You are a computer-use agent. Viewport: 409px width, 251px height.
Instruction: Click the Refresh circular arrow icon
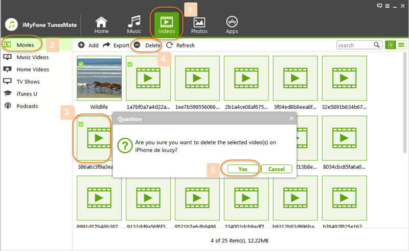[170, 45]
